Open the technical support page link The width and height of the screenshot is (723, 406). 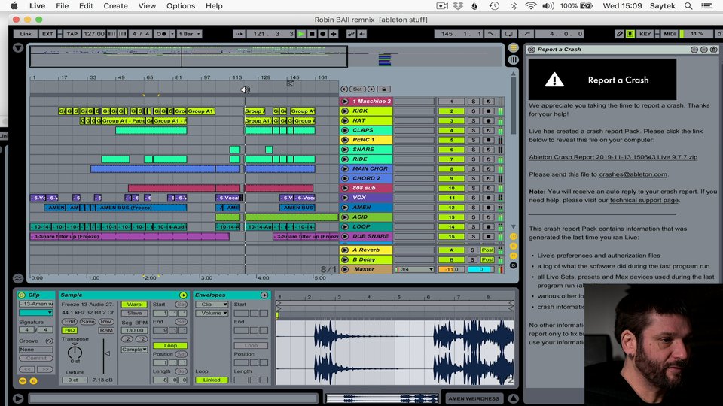tap(644, 200)
